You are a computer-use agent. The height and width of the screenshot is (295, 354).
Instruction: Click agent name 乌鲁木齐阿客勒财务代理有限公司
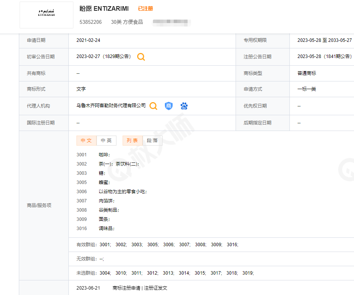pos(111,106)
